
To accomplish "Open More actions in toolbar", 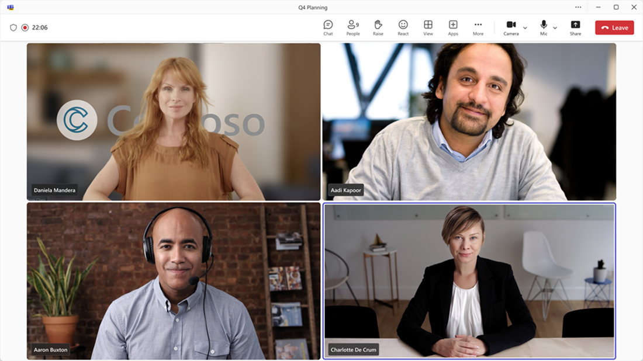I will (x=478, y=28).
